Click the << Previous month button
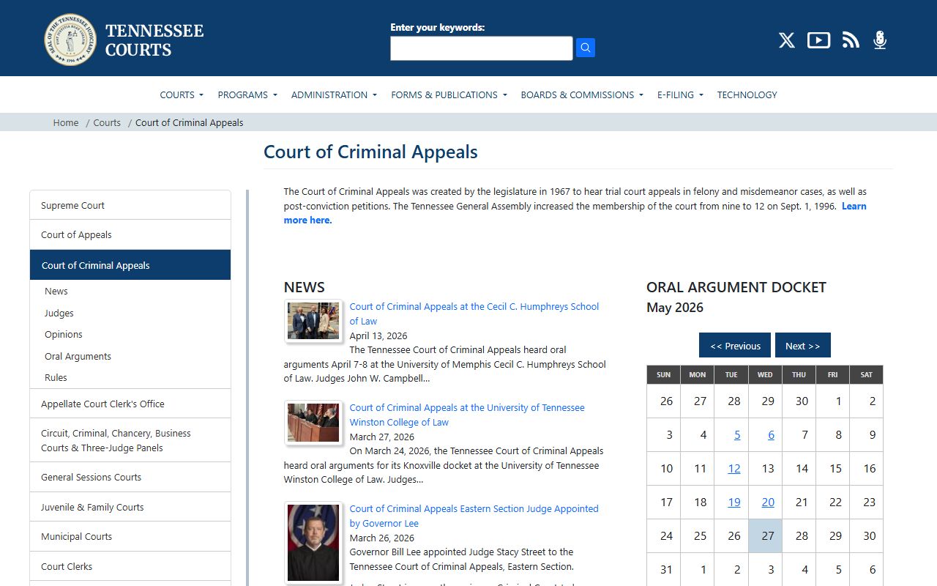The width and height of the screenshot is (937, 586). [735, 346]
